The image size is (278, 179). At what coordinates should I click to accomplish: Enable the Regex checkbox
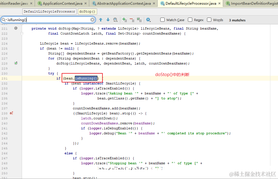pyautogui.click(x=190, y=20)
